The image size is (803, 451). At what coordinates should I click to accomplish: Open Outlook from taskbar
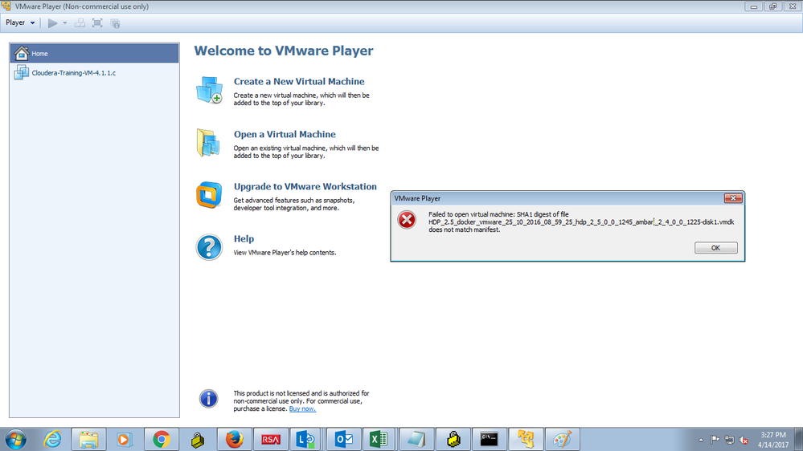click(x=344, y=439)
